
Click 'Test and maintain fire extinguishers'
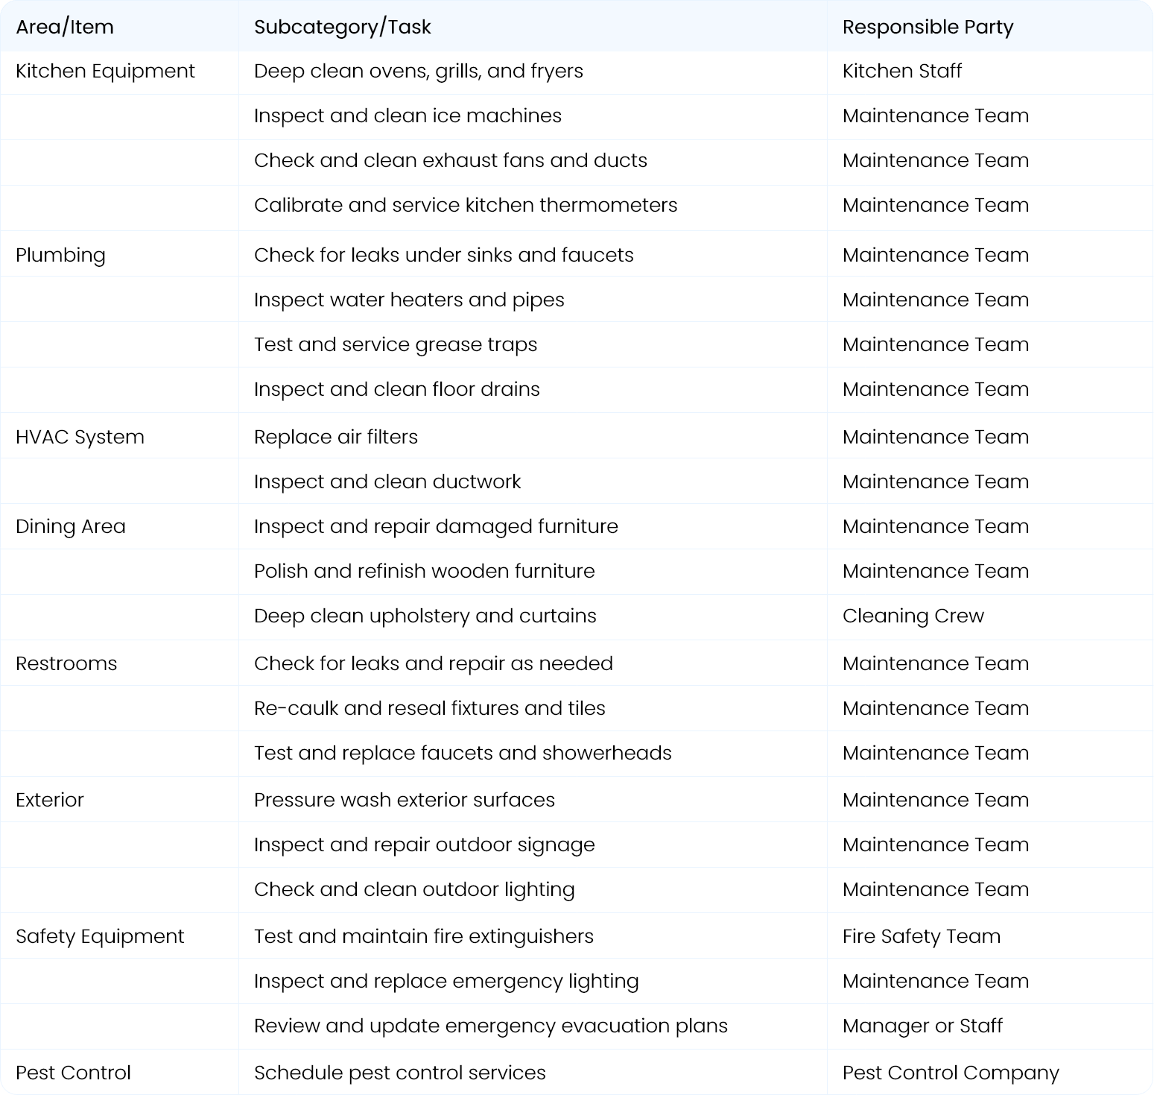pyautogui.click(x=424, y=936)
